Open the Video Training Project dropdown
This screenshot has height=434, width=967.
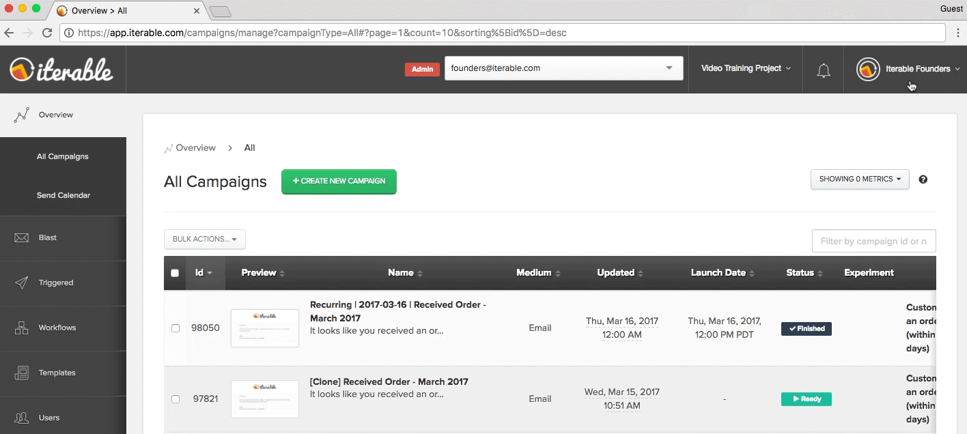746,68
